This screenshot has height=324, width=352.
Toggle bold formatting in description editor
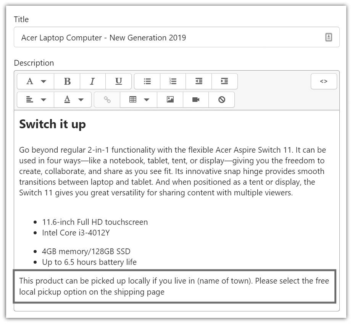click(x=67, y=81)
